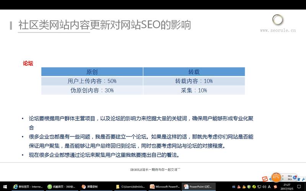306x191 pixels.
Task: Toggle Sogou 中 Chinese/English mode
Action: tap(270, 179)
